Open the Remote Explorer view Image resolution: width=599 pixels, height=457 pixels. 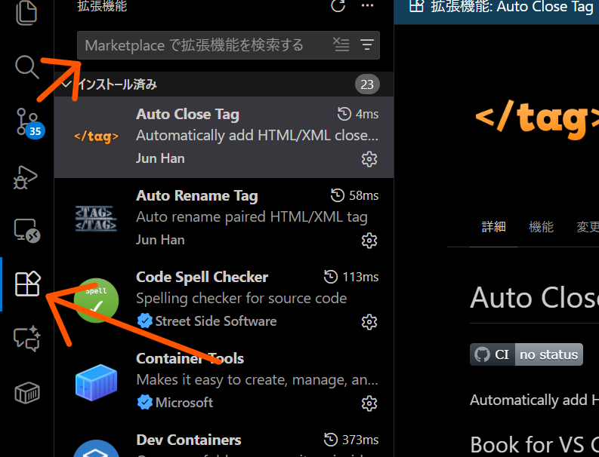click(27, 231)
